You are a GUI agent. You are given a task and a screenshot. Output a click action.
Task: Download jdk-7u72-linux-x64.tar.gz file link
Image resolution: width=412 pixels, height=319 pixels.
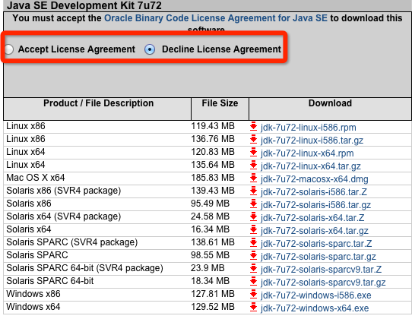pos(311,166)
